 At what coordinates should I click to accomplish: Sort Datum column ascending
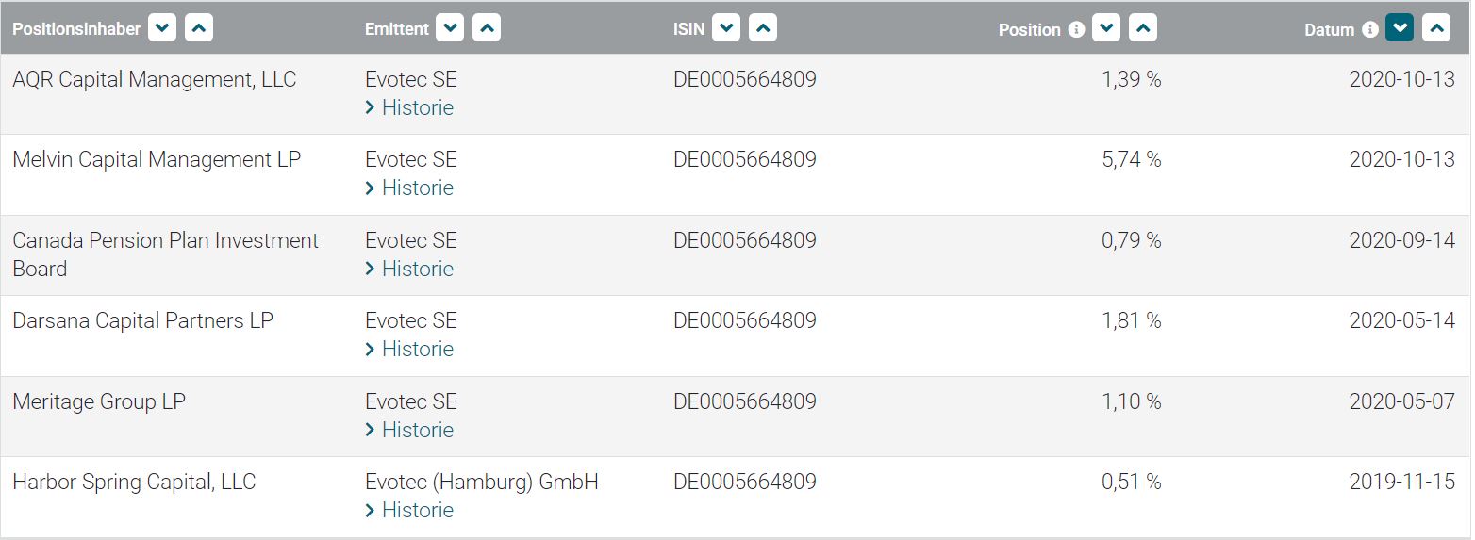[x=1435, y=28]
